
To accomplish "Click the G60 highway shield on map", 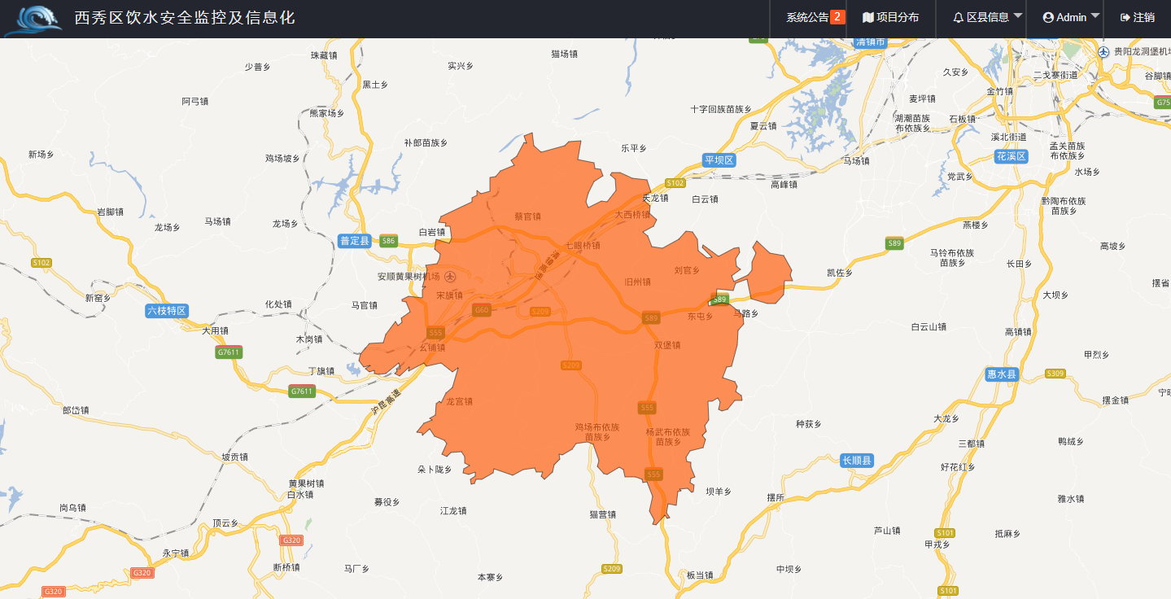I will pos(482,310).
